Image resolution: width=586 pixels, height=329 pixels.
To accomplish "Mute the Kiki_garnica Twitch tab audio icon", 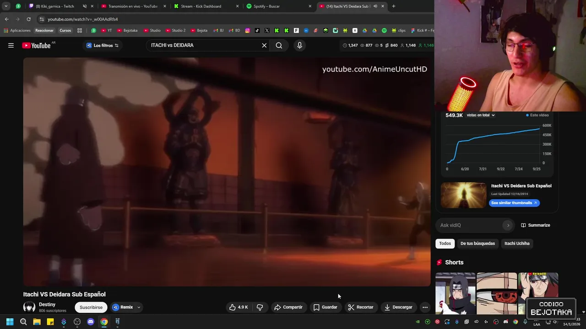I will 85,6.
